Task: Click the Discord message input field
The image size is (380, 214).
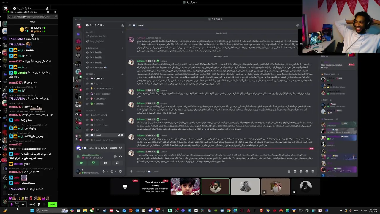Action: [208, 171]
